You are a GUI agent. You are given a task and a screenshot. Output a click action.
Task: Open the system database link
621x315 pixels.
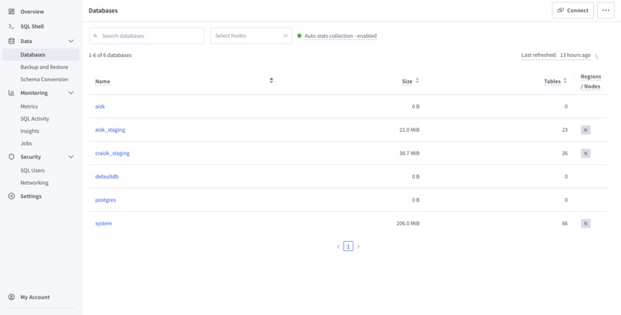103,223
